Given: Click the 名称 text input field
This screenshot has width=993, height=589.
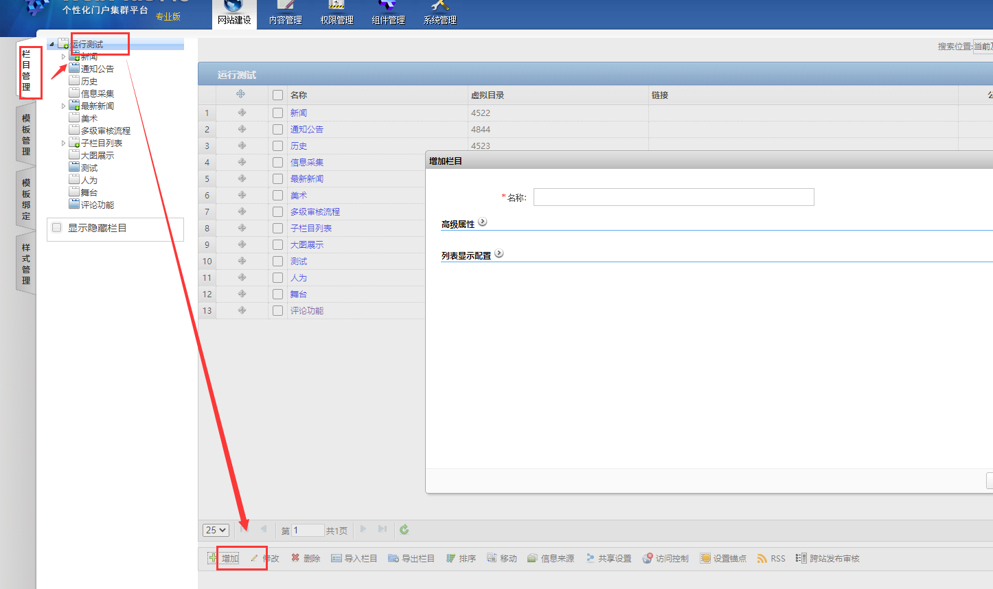Looking at the screenshot, I should 673,197.
